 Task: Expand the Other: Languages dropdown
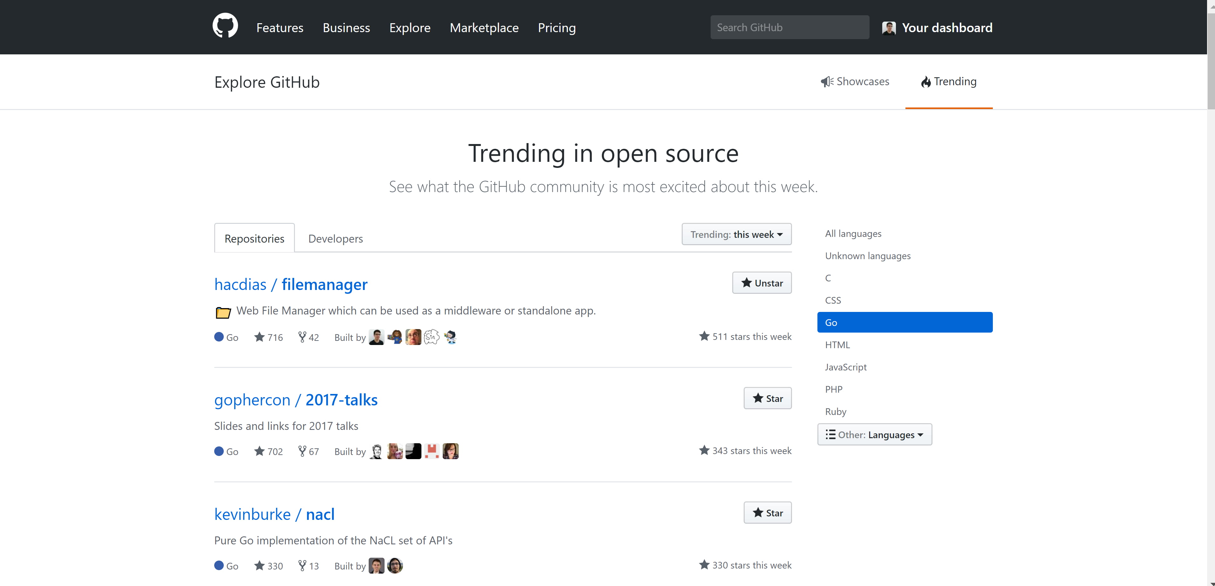(874, 434)
